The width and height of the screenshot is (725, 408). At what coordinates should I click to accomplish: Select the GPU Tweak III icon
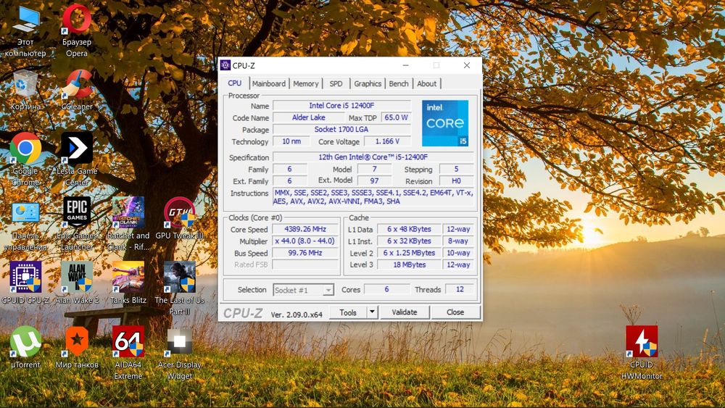(179, 219)
